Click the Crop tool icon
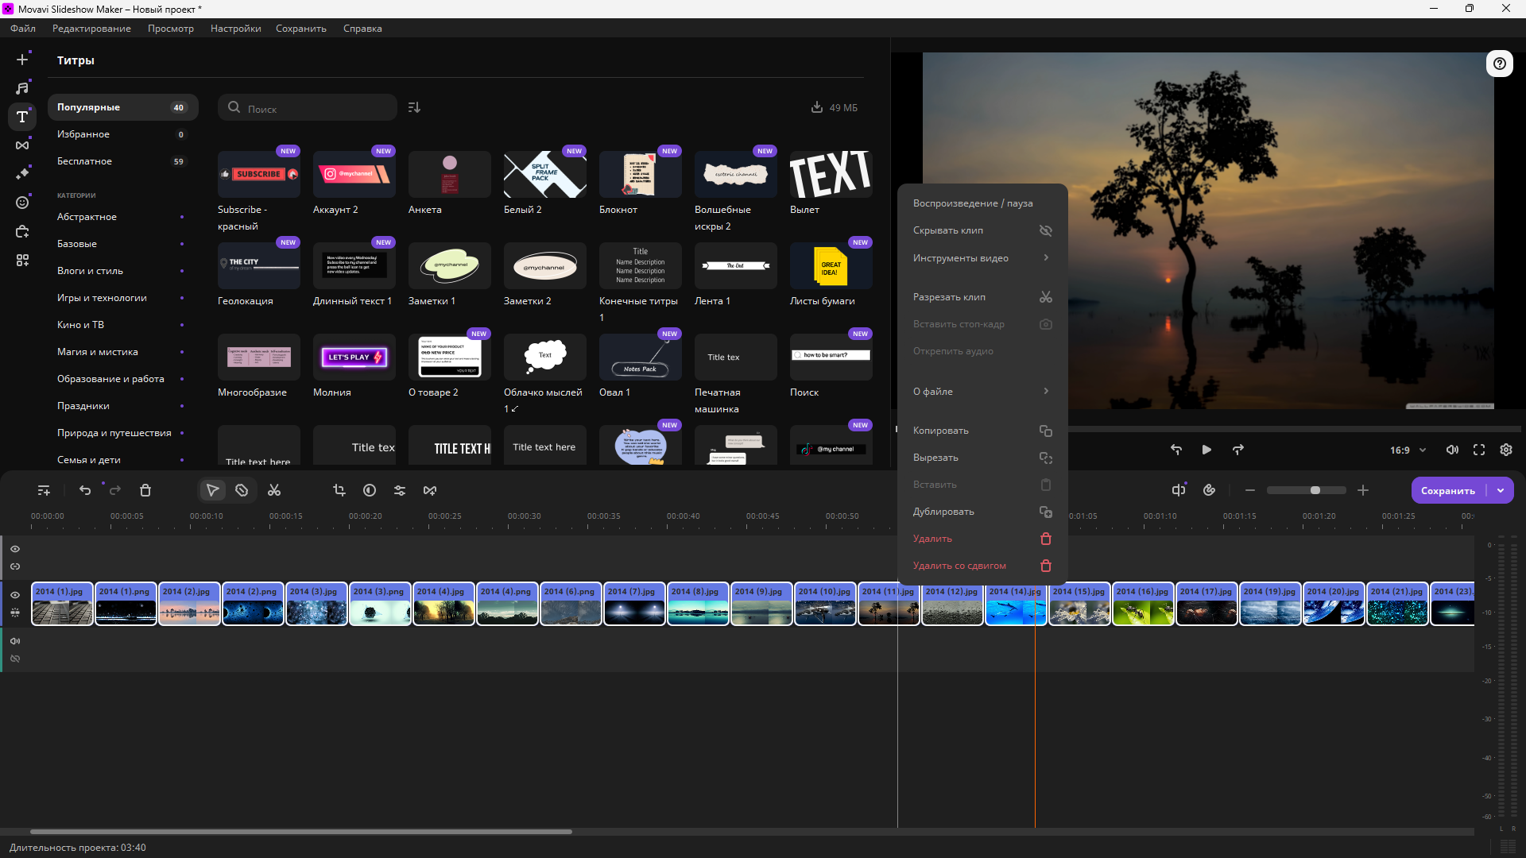Viewport: 1526px width, 858px height. pyautogui.click(x=339, y=490)
